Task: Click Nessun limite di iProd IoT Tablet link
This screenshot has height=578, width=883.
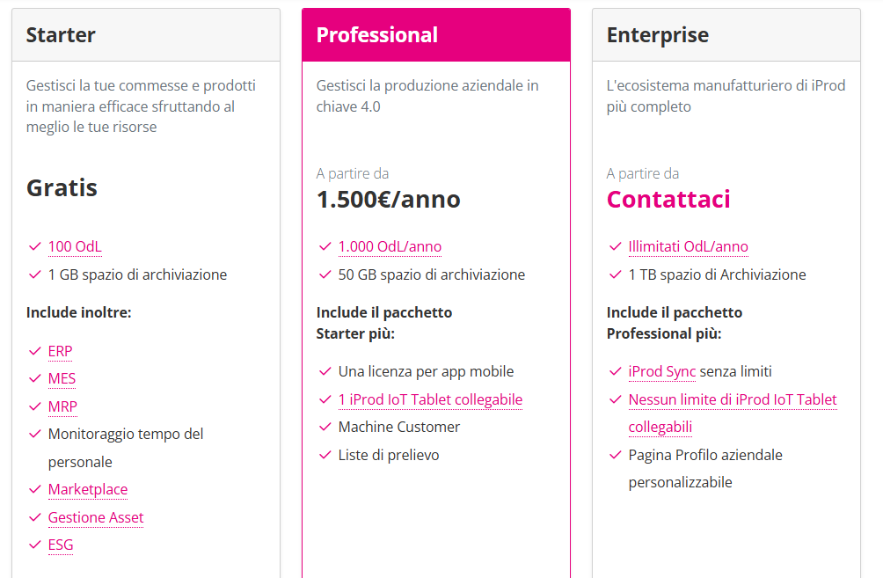Action: tap(732, 400)
